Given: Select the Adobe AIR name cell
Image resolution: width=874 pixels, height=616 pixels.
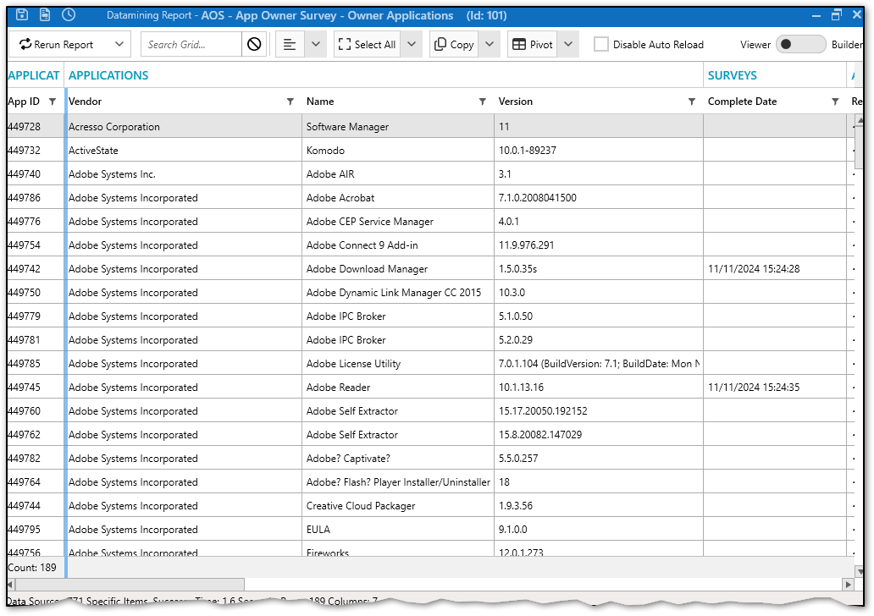Looking at the screenshot, I should click(397, 174).
